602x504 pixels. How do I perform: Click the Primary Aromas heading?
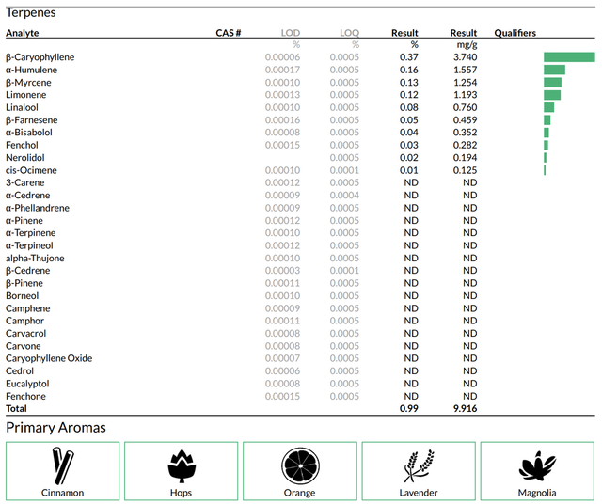(x=56, y=428)
